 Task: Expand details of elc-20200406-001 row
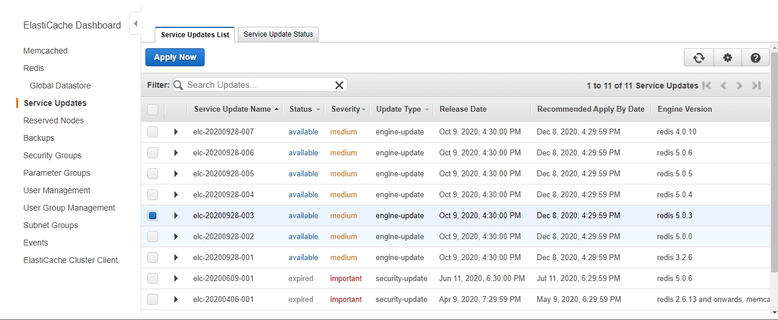176,300
